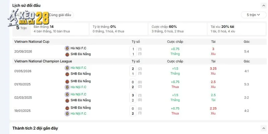The width and height of the screenshot is (268, 134).
Task: Open Hà Nội F.C link in 01/10/2025 match
Action: coord(78,87)
